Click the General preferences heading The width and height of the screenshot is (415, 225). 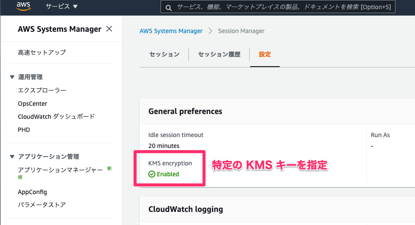pyautogui.click(x=185, y=111)
